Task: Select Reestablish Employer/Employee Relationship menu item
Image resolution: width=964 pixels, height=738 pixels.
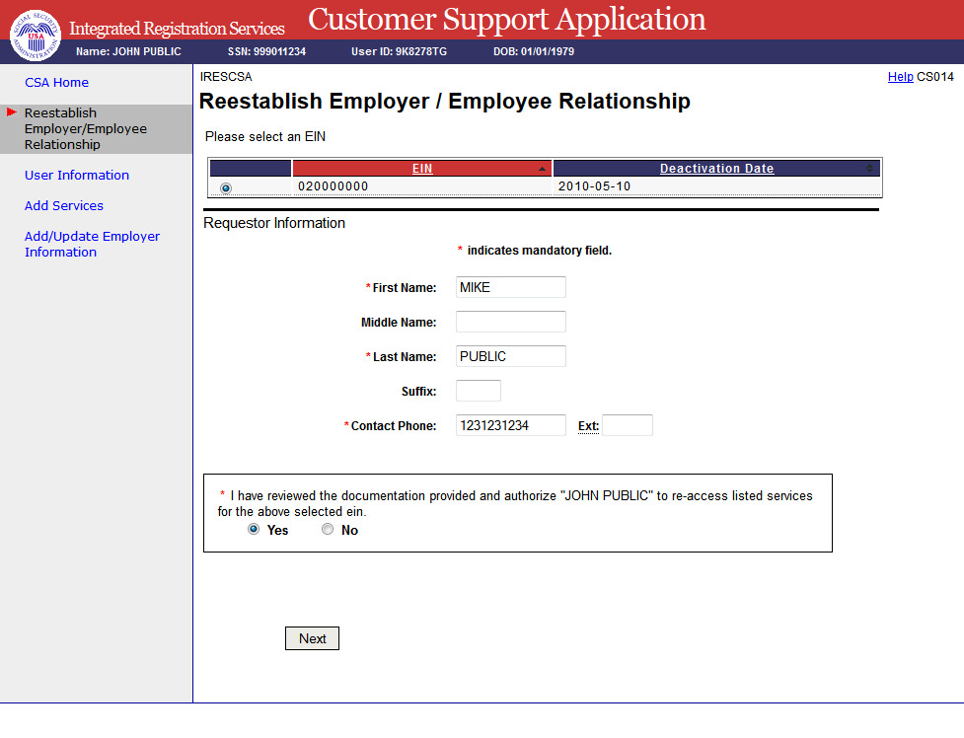Action: 86,129
